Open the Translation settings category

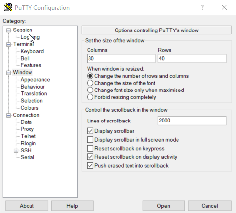[34, 94]
